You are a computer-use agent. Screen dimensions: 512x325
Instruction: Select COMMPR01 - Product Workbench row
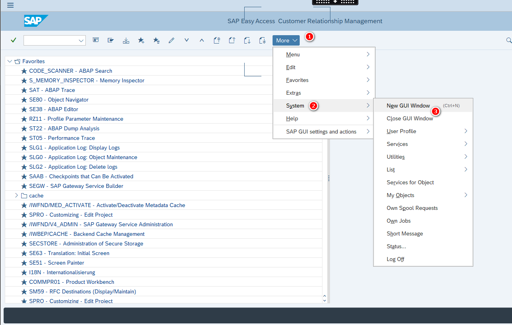coord(164,282)
